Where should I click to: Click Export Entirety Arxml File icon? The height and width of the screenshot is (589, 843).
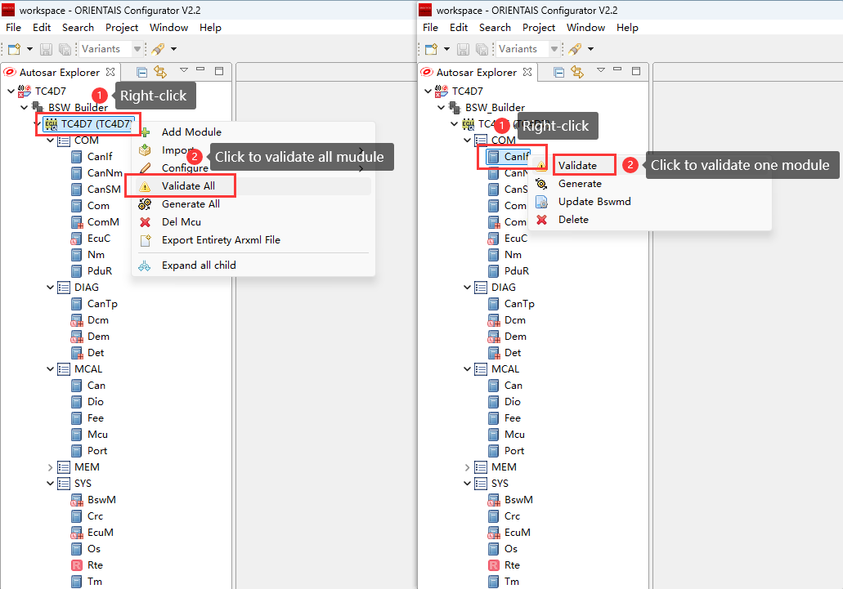(x=145, y=240)
